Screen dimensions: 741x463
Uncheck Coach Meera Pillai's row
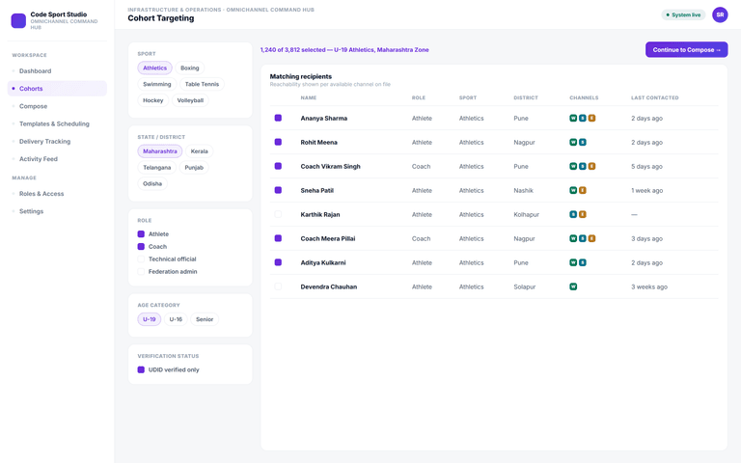click(x=278, y=238)
